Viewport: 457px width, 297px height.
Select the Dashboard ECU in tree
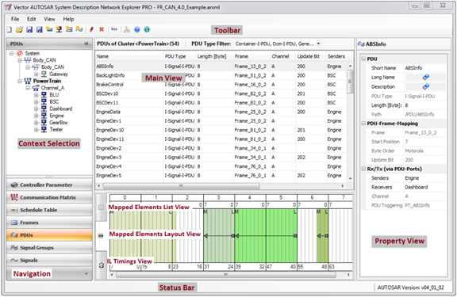60,109
